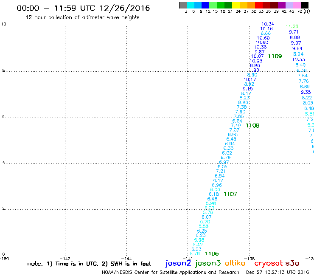Click pass number 1107
The height and width of the screenshot is (276, 314).
click(230, 194)
